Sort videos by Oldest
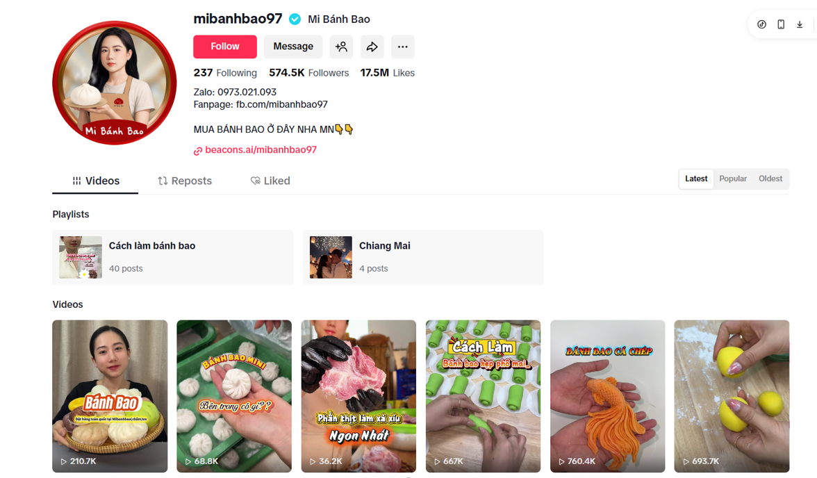The image size is (817, 478). pos(770,179)
